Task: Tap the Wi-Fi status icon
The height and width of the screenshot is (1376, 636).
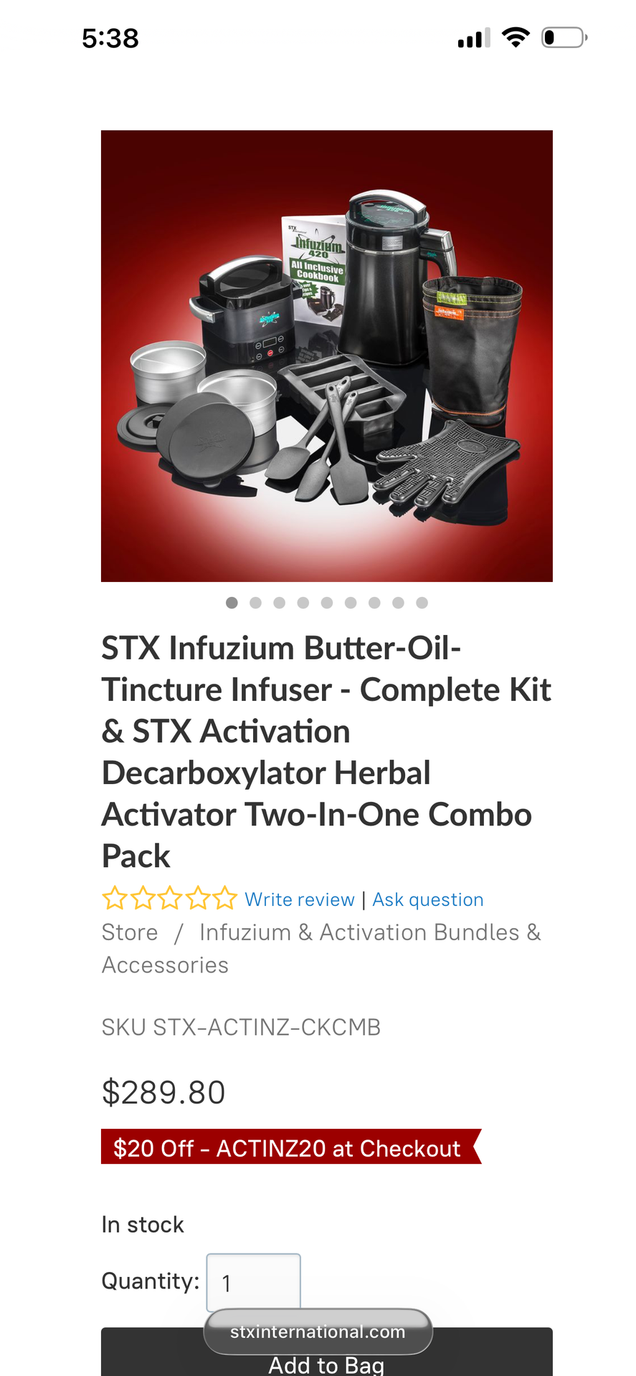Action: pos(516,37)
